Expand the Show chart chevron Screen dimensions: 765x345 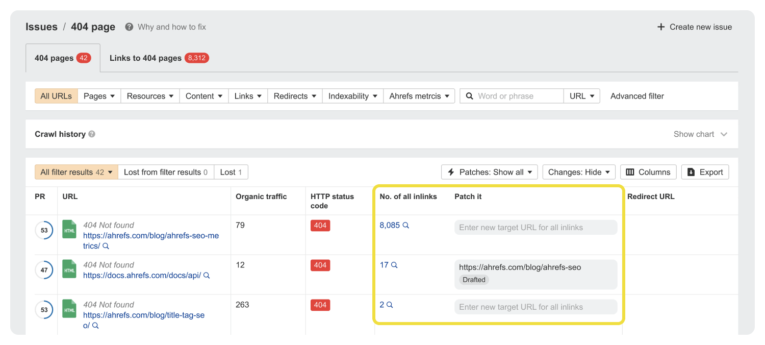click(724, 134)
